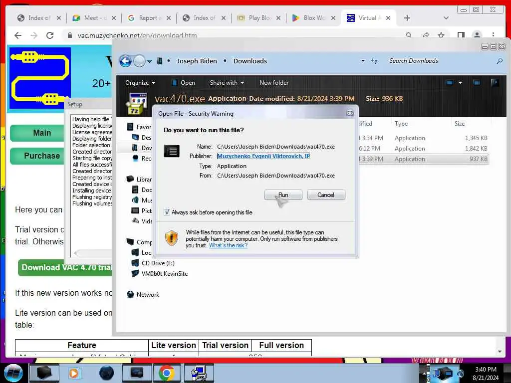Open the address bar history dropdown arrow
This screenshot has width=511, height=383.
[x=363, y=61]
